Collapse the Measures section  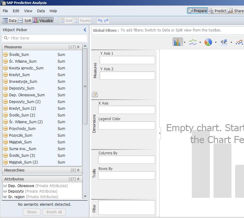coord(78,47)
